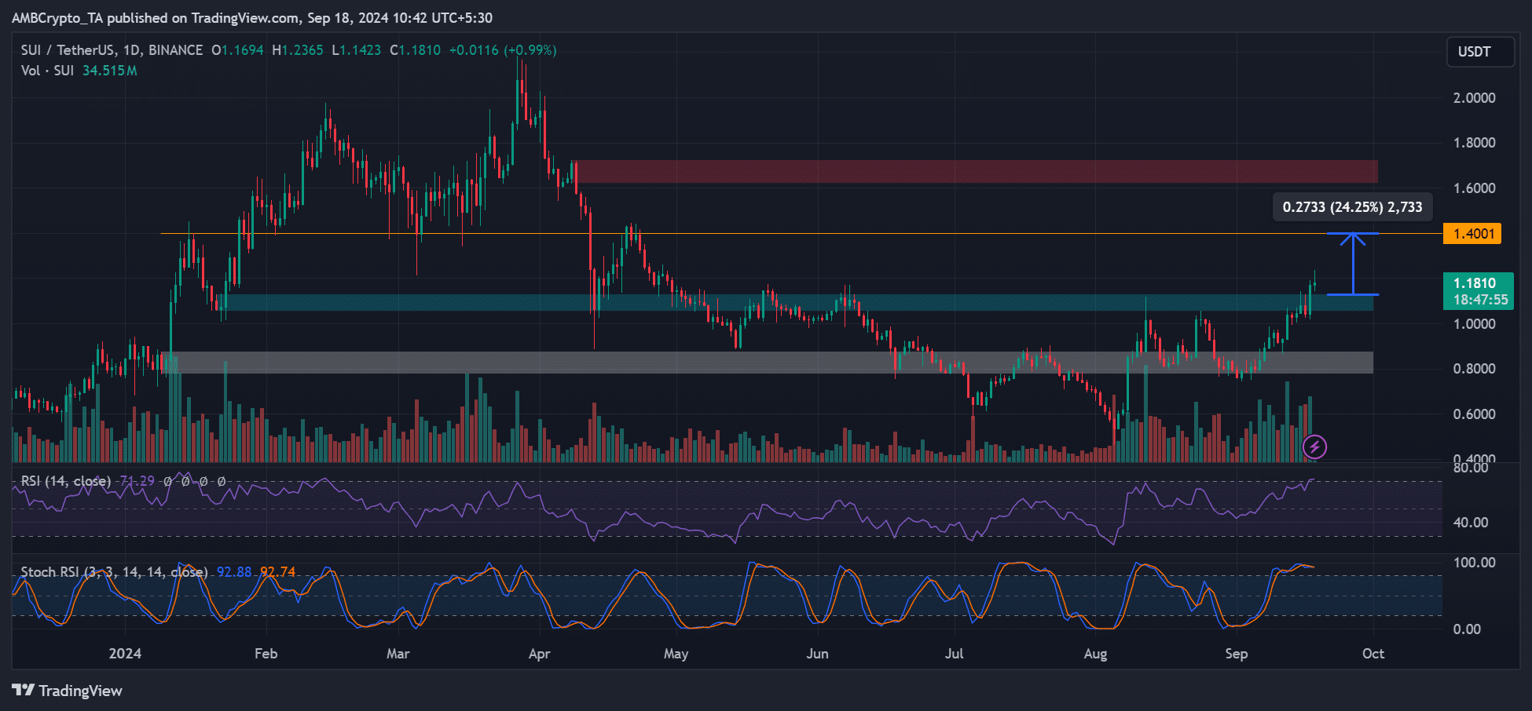1532x711 pixels.
Task: Select the RSI (14, close) indicator label
Action: [x=65, y=481]
